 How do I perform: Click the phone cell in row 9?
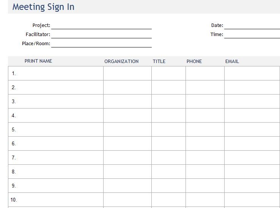[205, 186]
